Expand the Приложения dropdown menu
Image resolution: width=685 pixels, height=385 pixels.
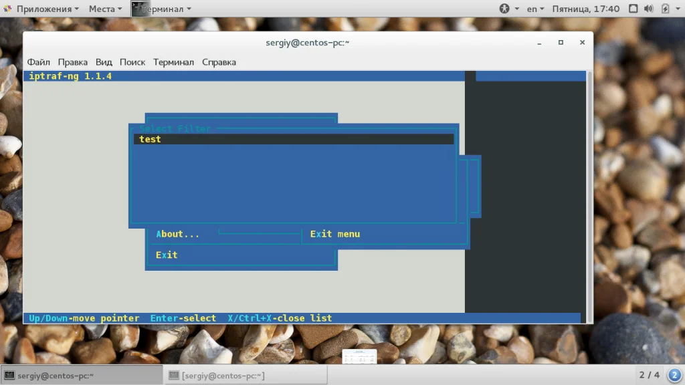47,9
